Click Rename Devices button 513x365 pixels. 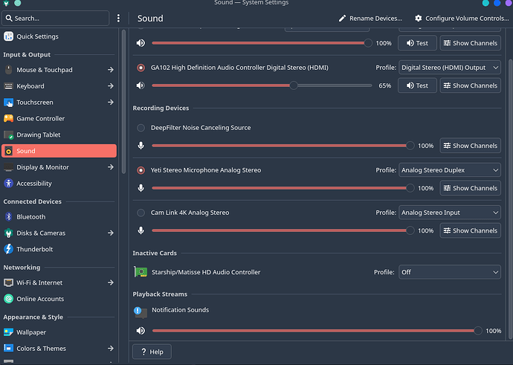[x=370, y=19]
